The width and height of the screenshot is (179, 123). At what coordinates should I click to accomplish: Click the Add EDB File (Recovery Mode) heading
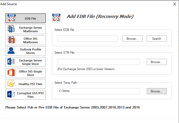(x=100, y=17)
